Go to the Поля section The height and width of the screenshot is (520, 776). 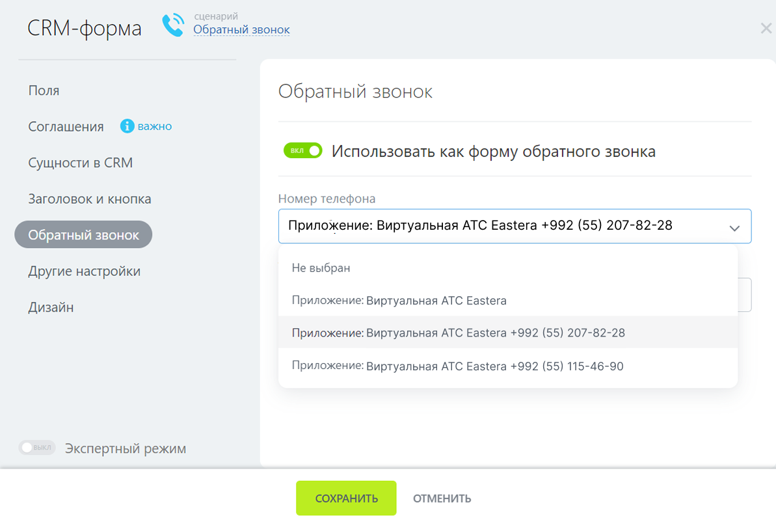click(x=44, y=90)
